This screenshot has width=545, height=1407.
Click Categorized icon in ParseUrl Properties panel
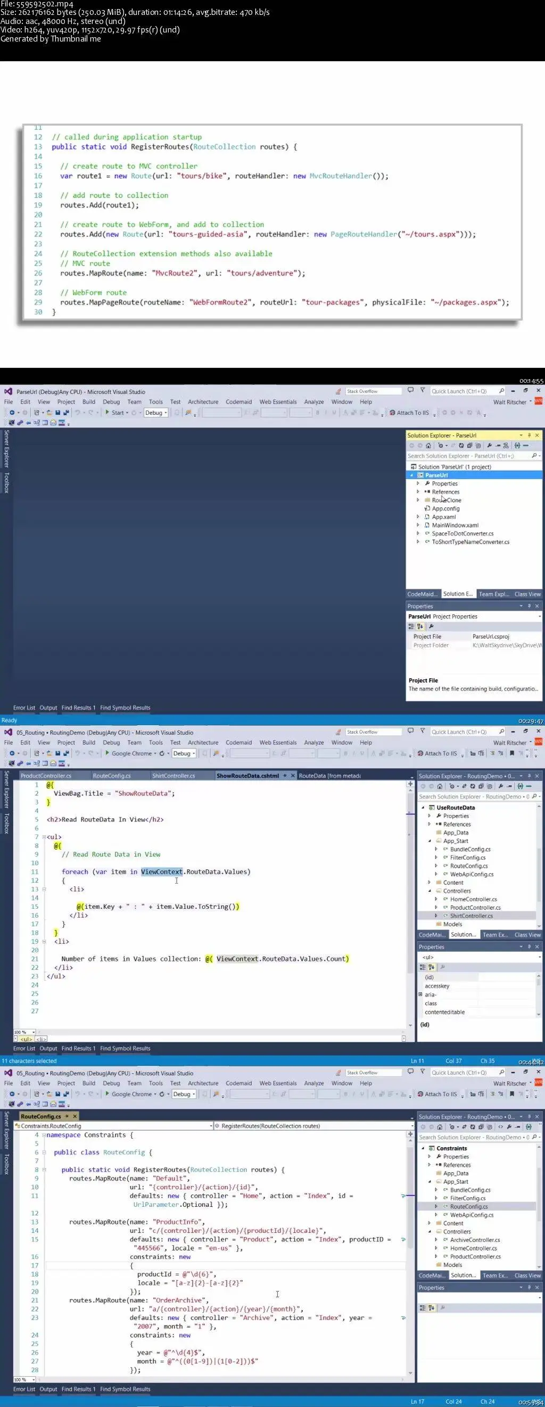pos(412,627)
